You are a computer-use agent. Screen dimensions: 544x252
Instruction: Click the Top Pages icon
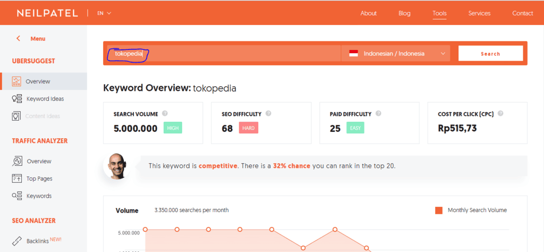click(17, 179)
